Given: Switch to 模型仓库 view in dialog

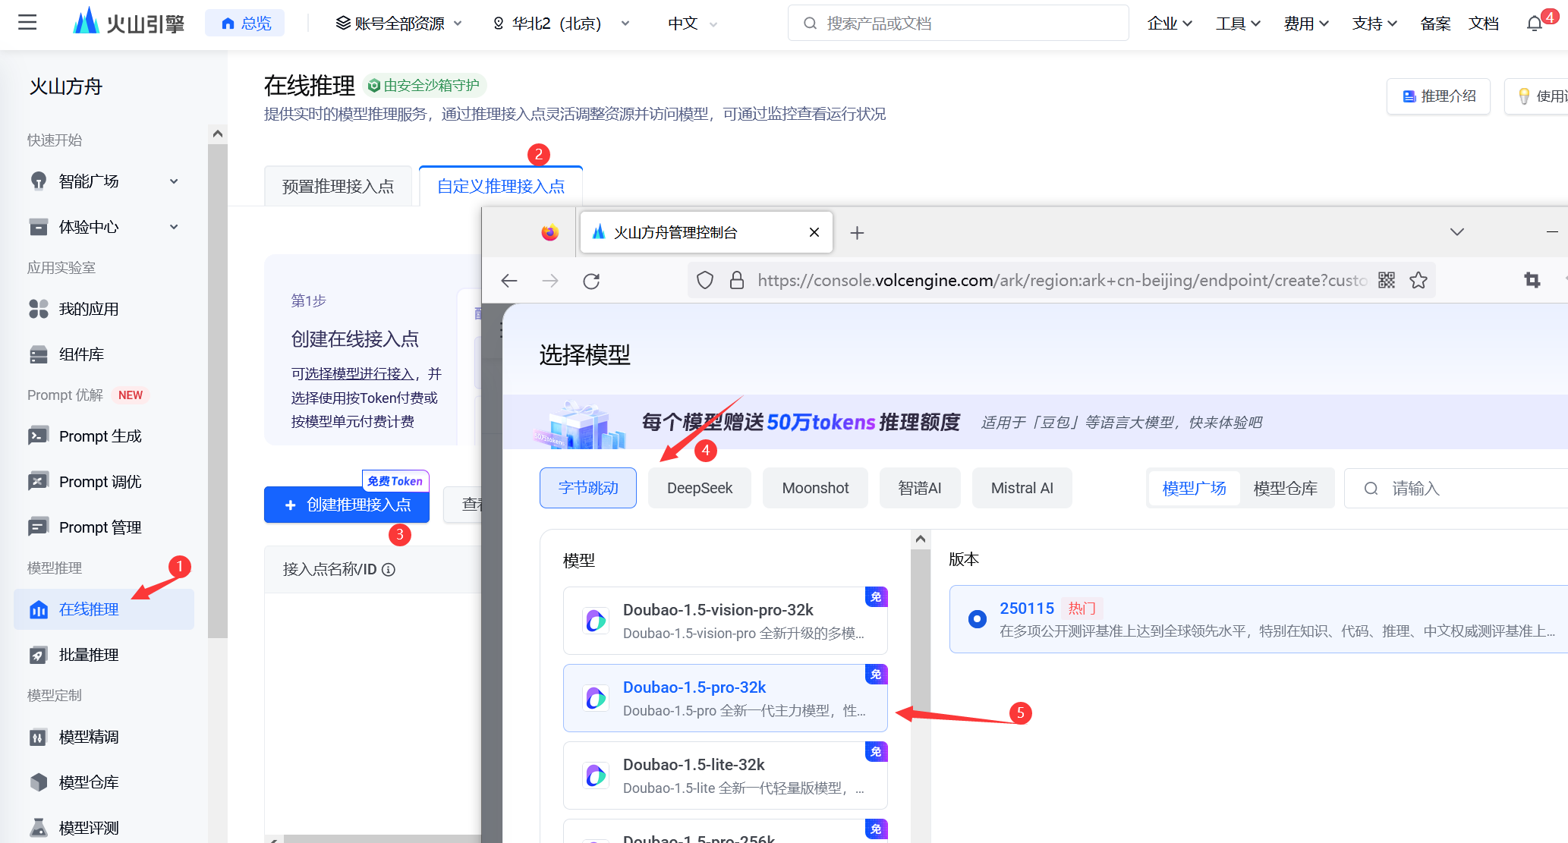Looking at the screenshot, I should coord(1286,489).
